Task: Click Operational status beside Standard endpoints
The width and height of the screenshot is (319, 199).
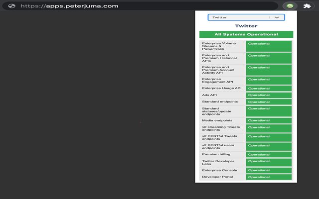Action: click(x=268, y=102)
